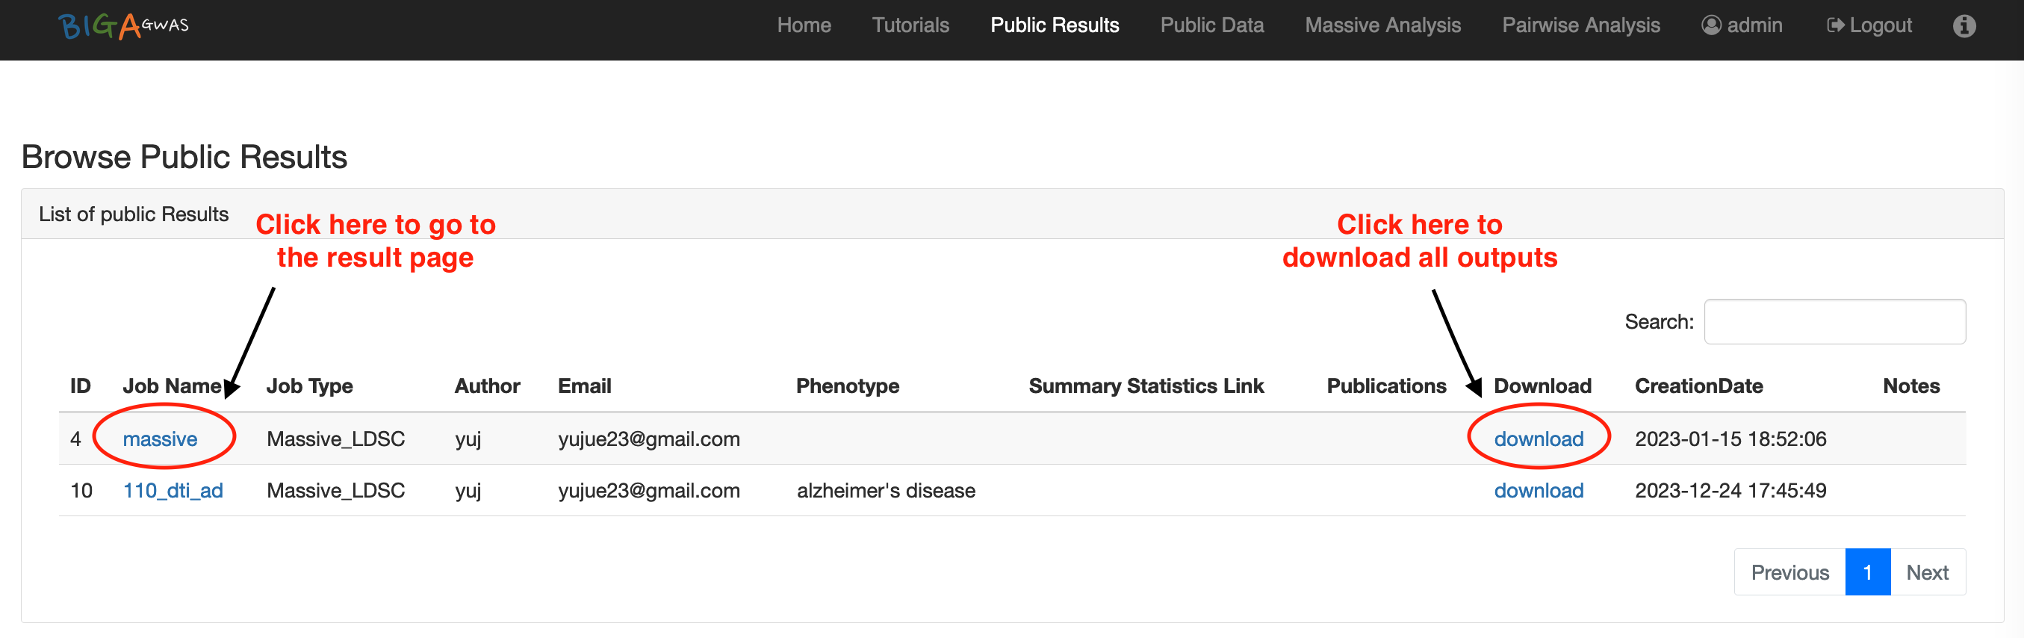Open the massive job result page
This screenshot has width=2024, height=638.
[x=160, y=439]
